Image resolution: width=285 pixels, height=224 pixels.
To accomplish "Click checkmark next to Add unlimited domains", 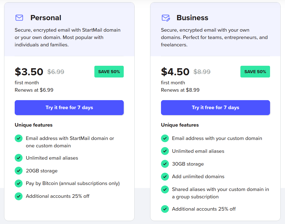I will [165, 177].
